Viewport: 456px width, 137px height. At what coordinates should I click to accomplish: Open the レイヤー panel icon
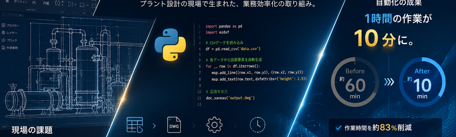(3, 33)
